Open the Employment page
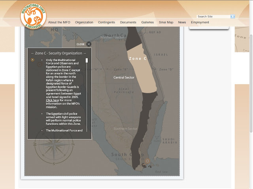Viewport: 253px width, 189px height. [x=200, y=22]
